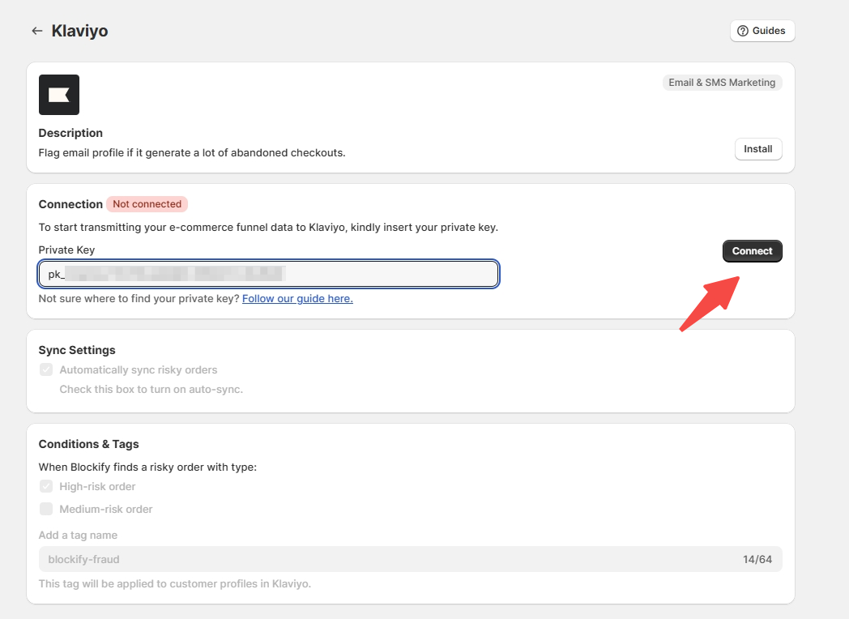Check the Medium-risk order option
The height and width of the screenshot is (619, 849).
(46, 509)
